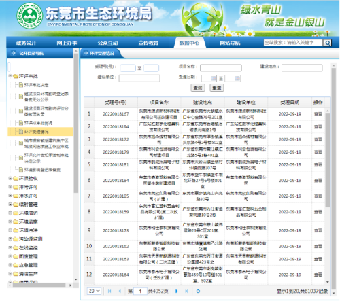This screenshot has height=301, width=340.
Task: Jump to the last page of results
Action: click(x=187, y=291)
